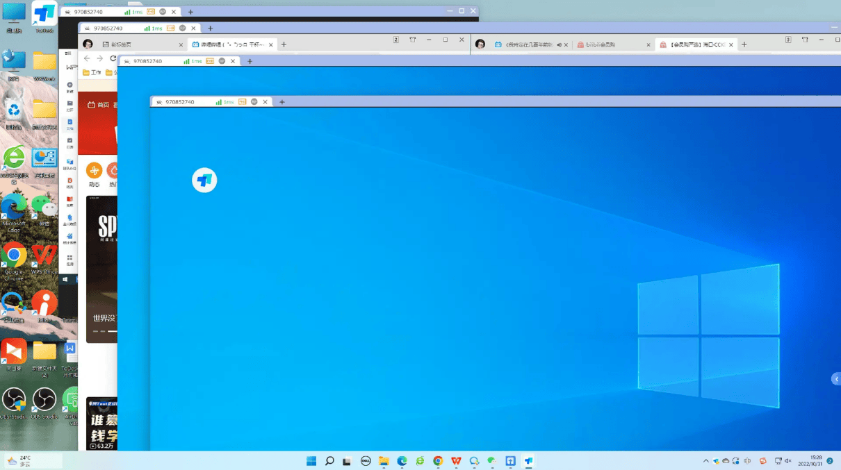Open the 工作 bookmark folder
Viewport: 841px width, 470px height.
(x=92, y=72)
